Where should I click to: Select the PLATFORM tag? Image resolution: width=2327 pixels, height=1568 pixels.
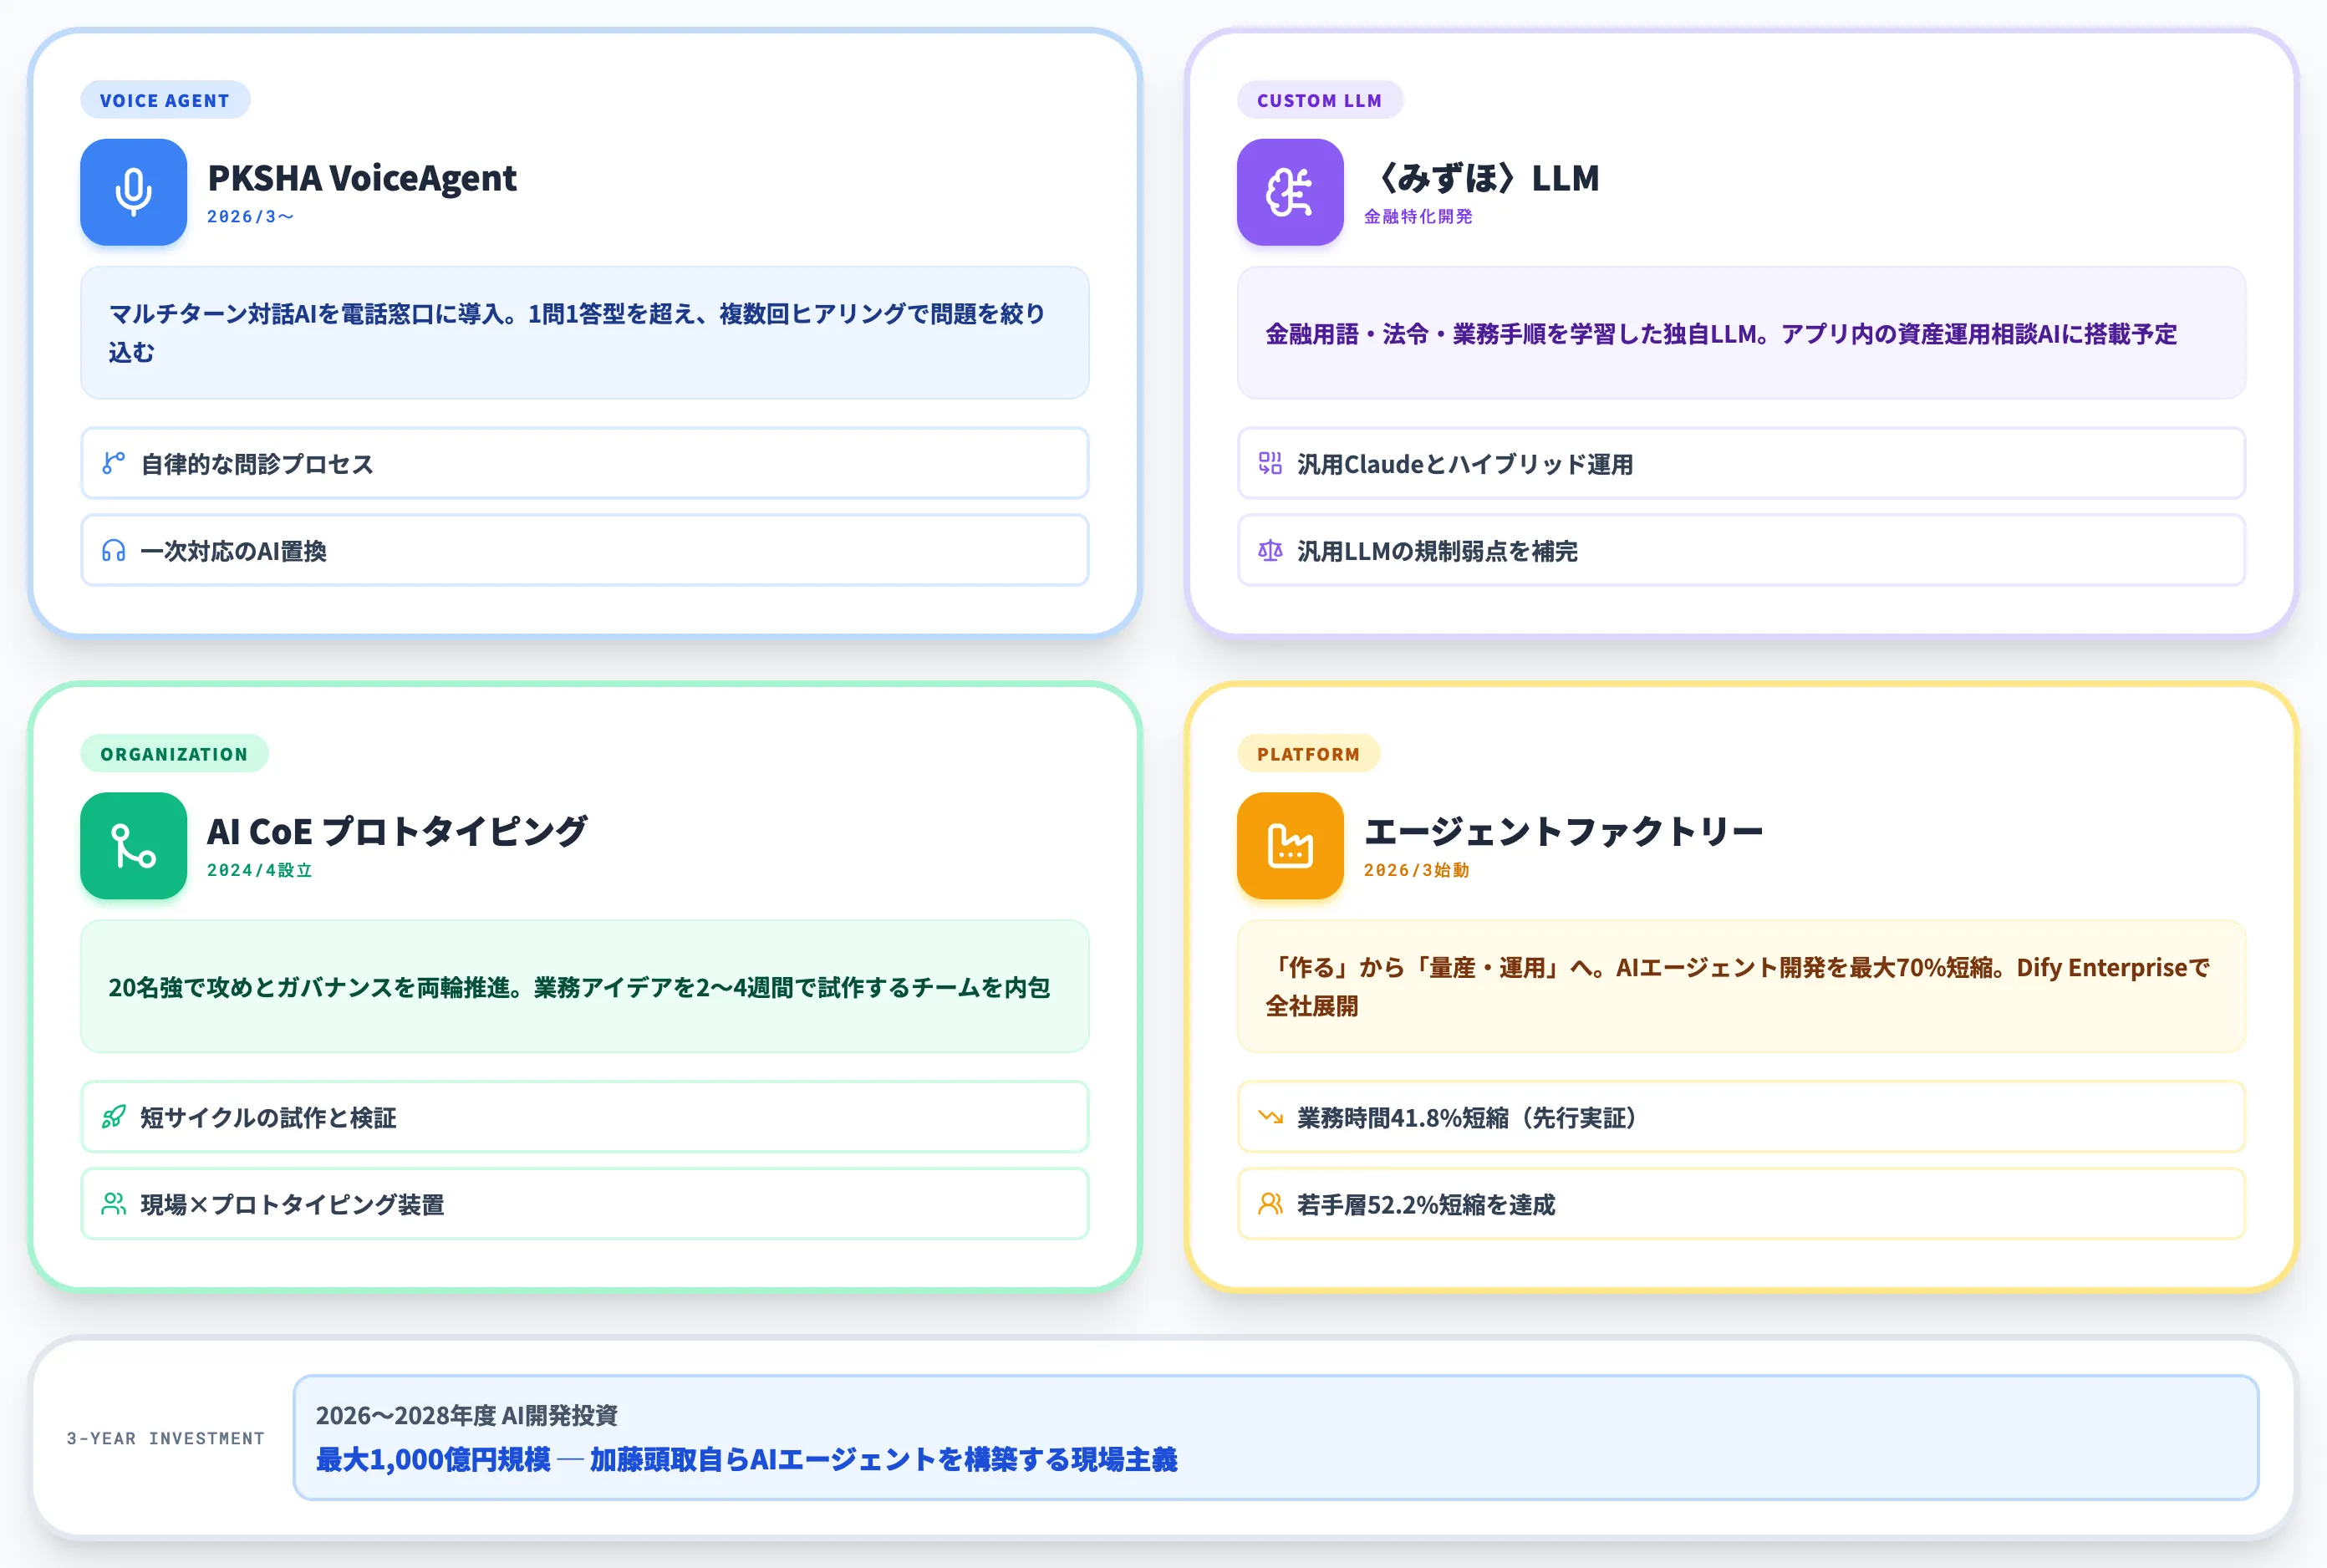click(1308, 754)
